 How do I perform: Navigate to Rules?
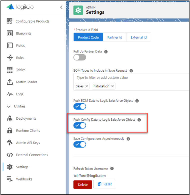point(20,58)
